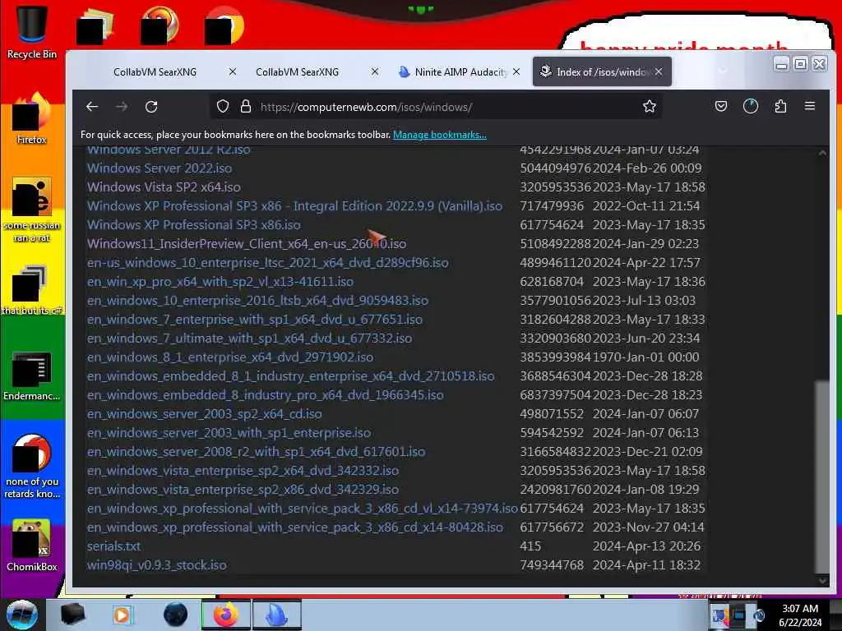842x631 pixels.
Task: Reload the page with the refresh icon
Action: tap(151, 107)
